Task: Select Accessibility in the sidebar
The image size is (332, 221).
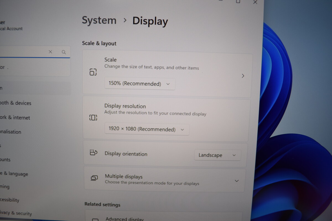Action: click(x=10, y=200)
